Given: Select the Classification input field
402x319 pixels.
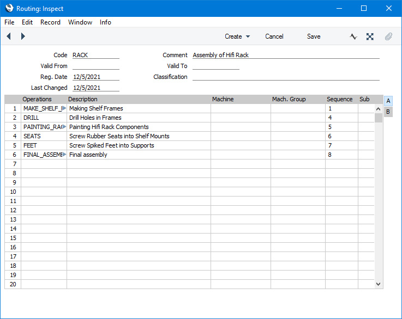Looking at the screenshot, I should (285, 77).
